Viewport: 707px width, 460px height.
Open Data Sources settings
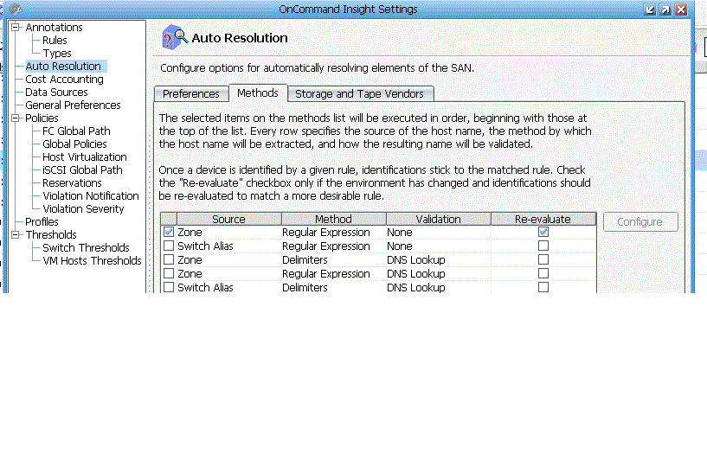tap(56, 93)
